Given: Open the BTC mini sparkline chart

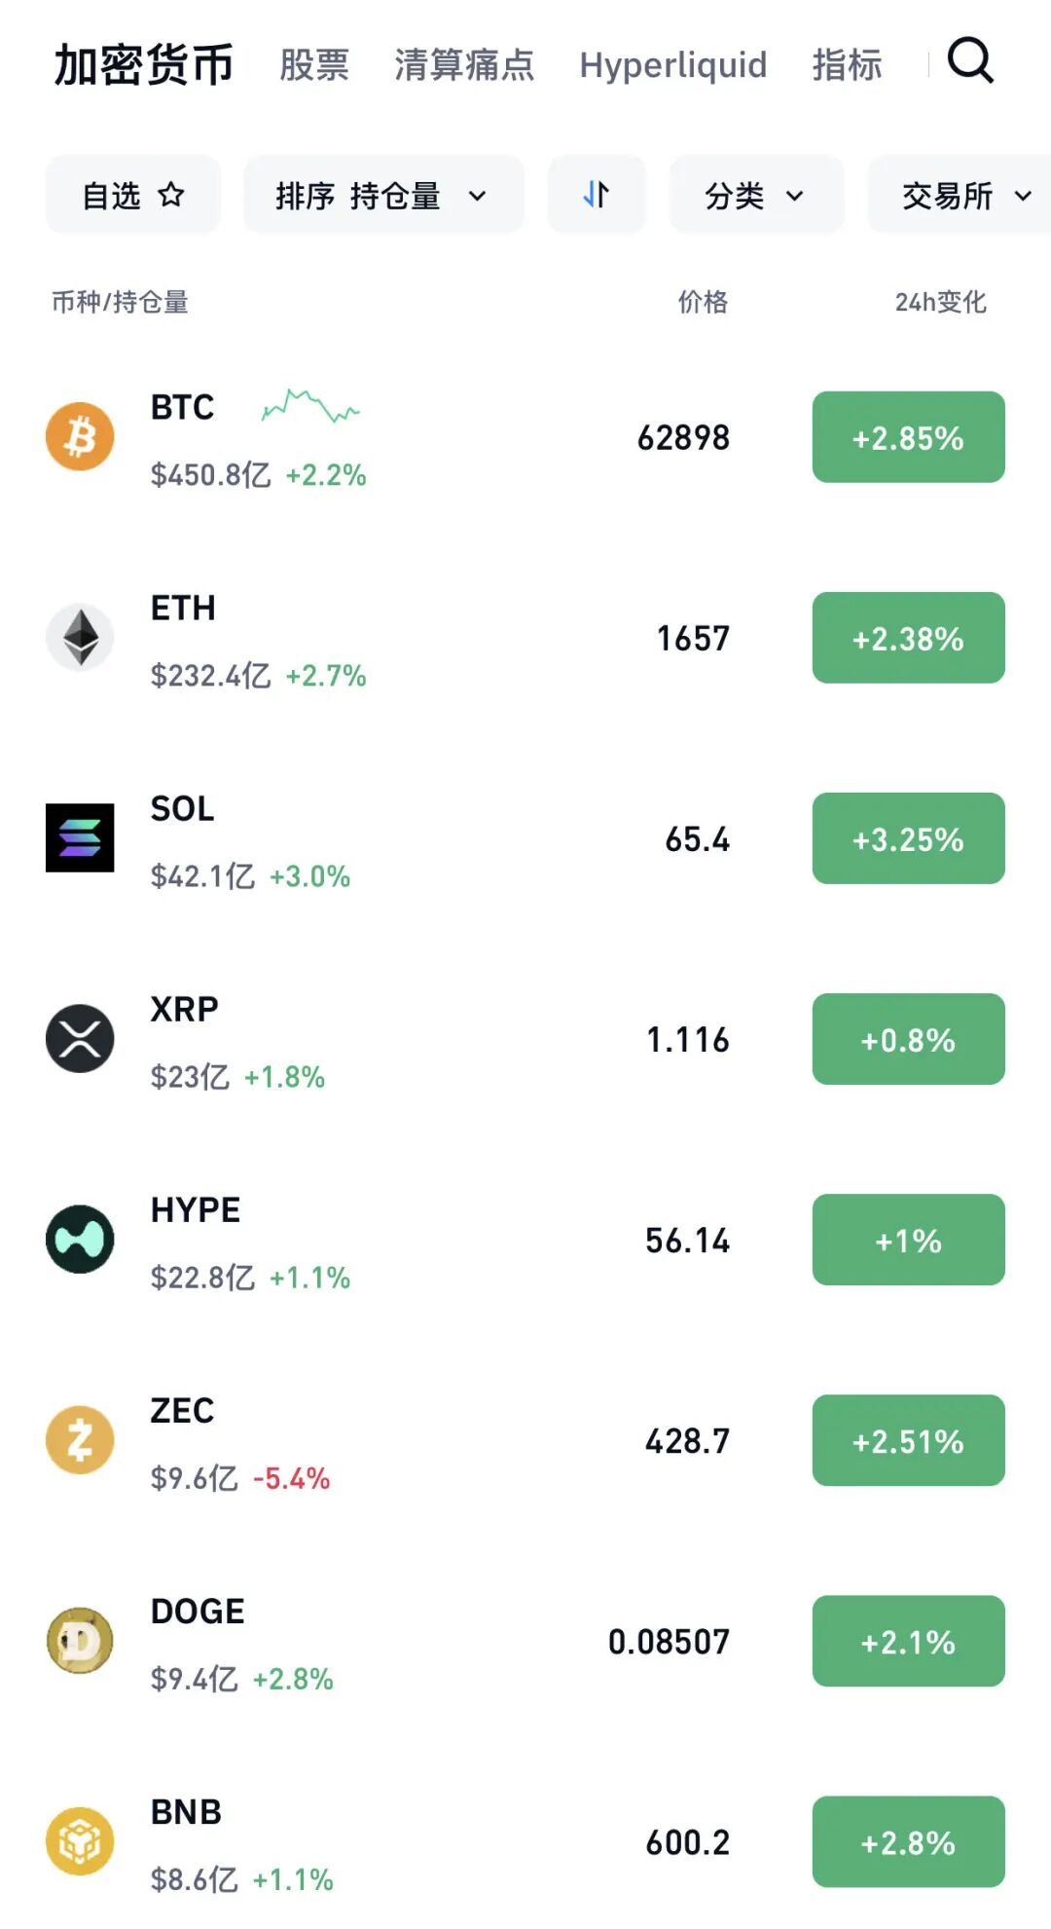Looking at the screenshot, I should tap(310, 405).
